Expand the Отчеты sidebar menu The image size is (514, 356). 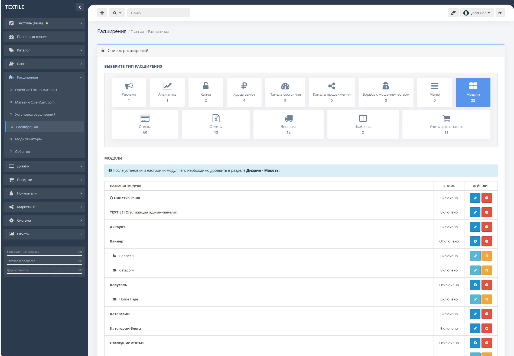(44, 234)
